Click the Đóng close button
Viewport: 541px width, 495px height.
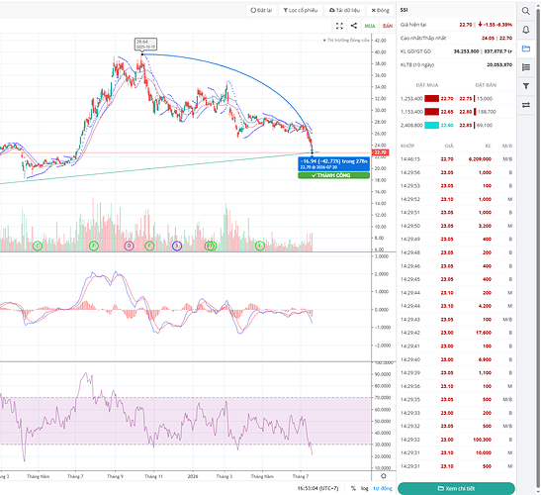pyautogui.click(x=380, y=10)
